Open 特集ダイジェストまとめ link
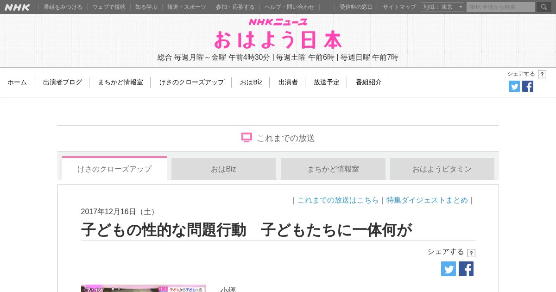Viewport: 556px width, 292px height. [427, 200]
